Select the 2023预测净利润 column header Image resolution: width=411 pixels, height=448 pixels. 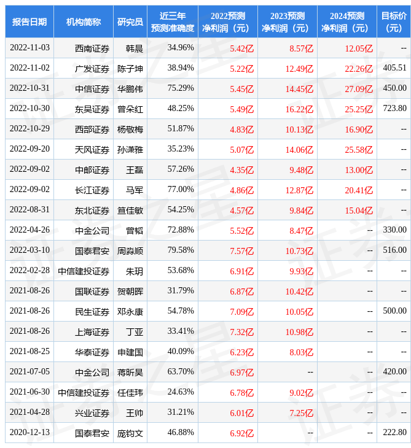(288, 21)
